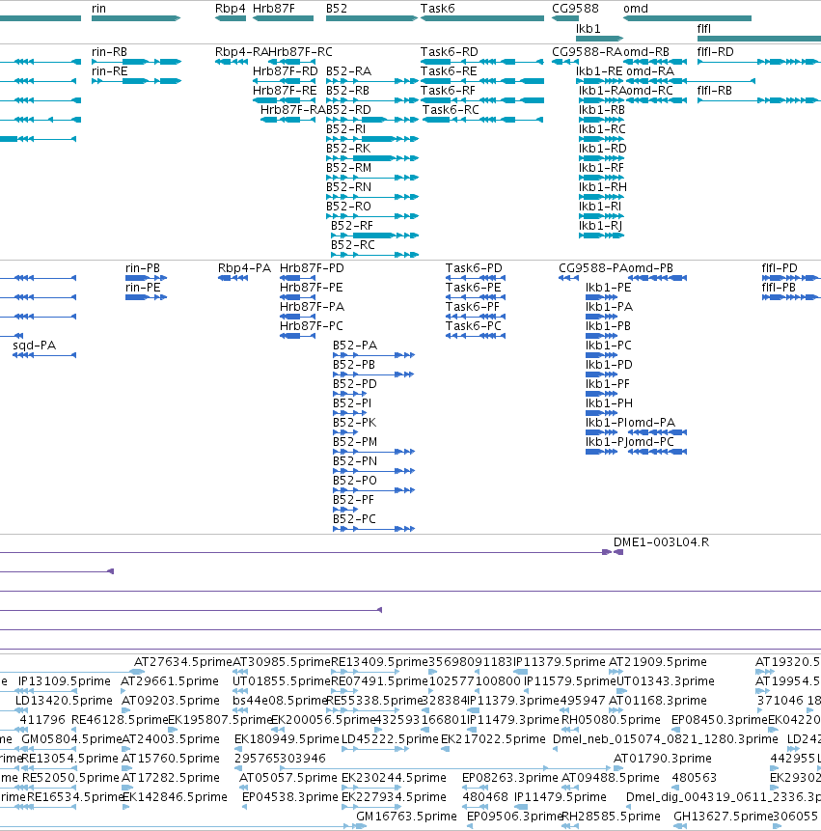This screenshot has height=831, width=821.
Task: Select the teal omd gene bar
Action: 688,18
